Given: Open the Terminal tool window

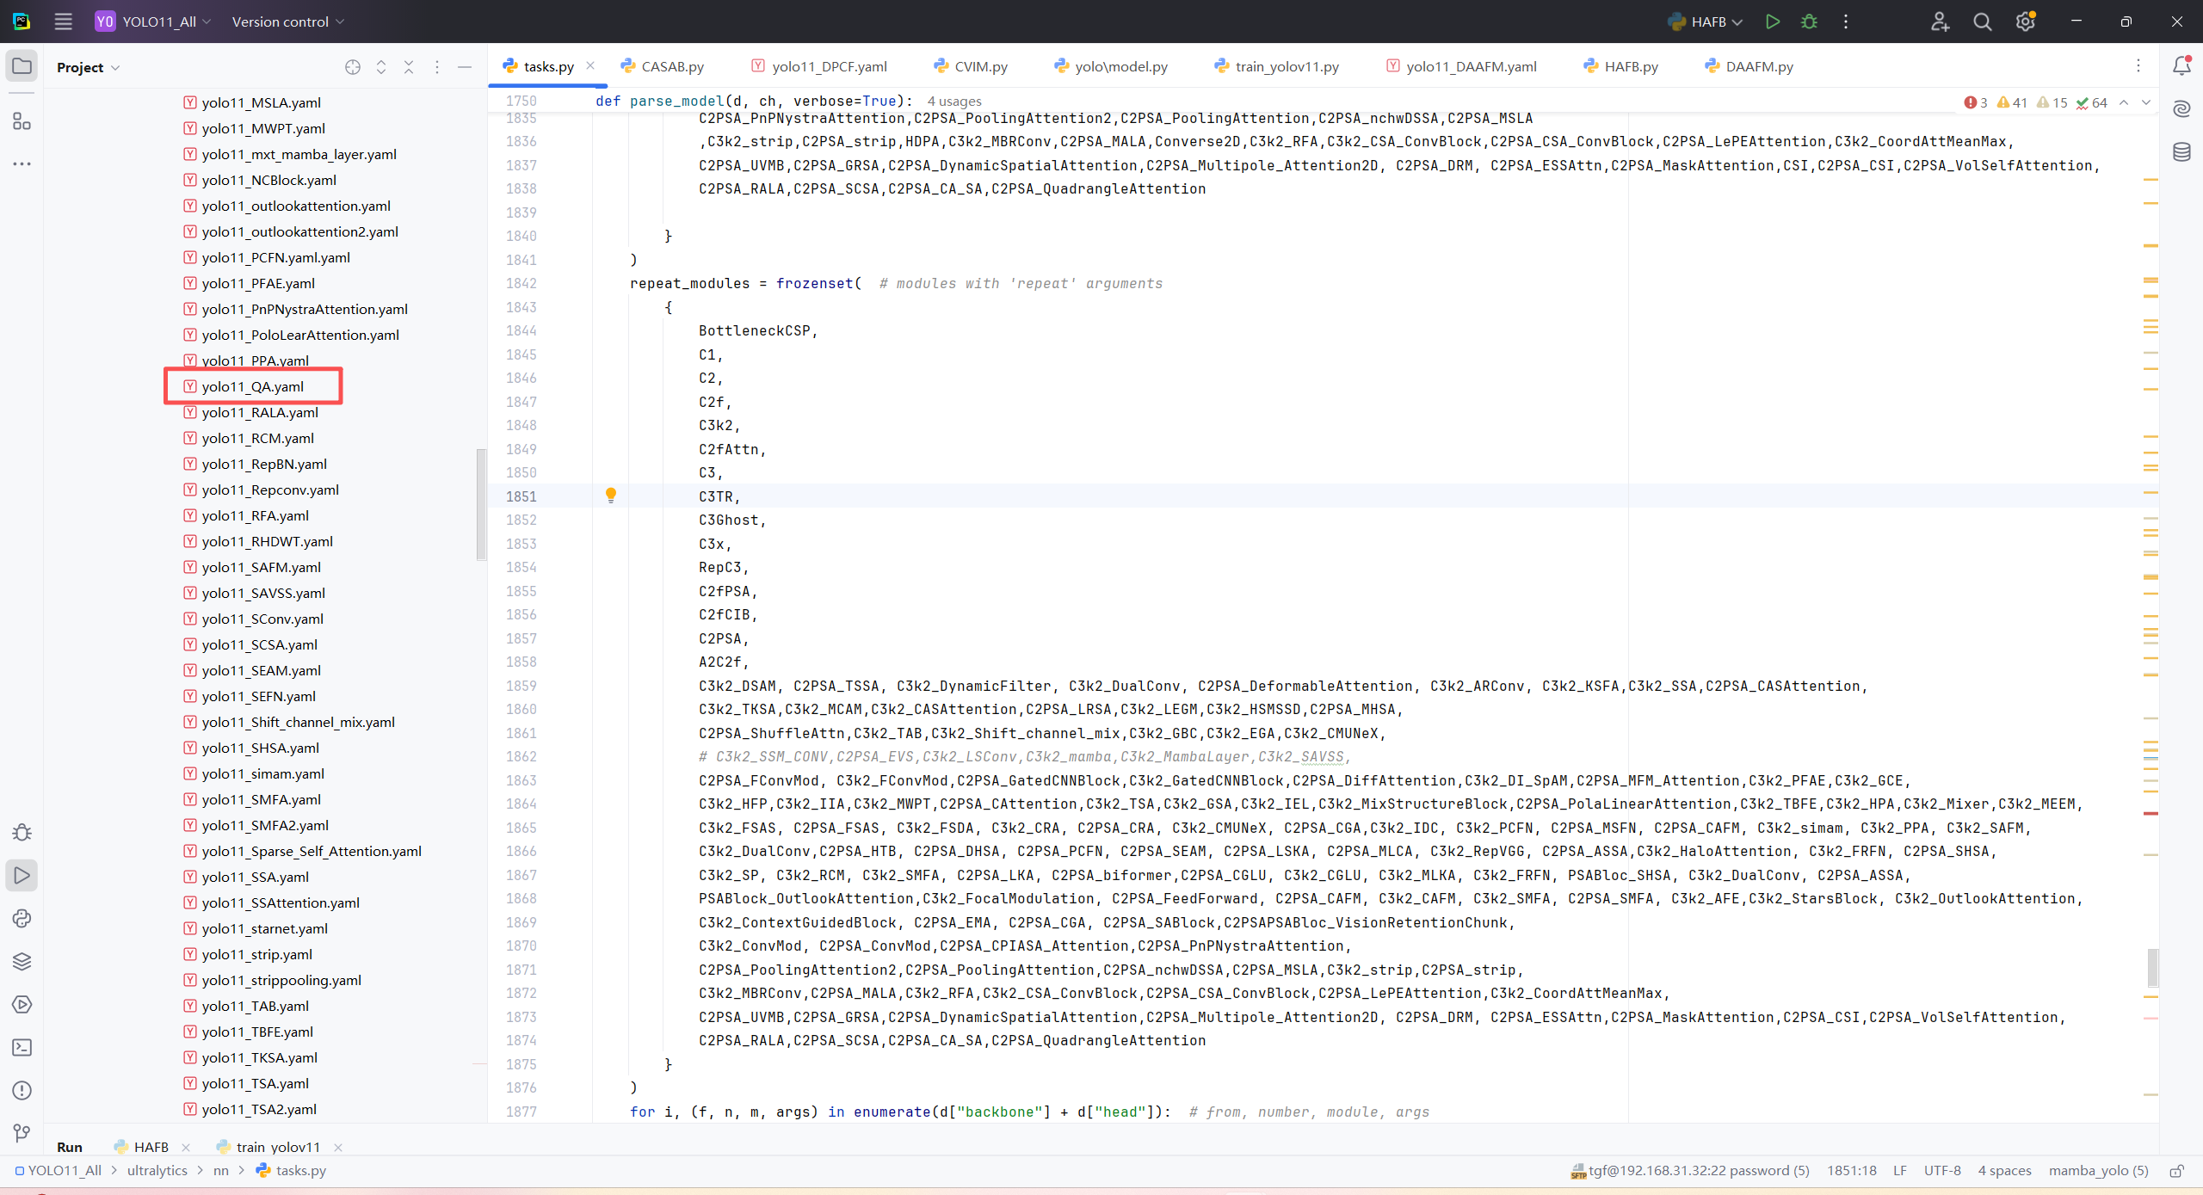Looking at the screenshot, I should (x=22, y=1047).
